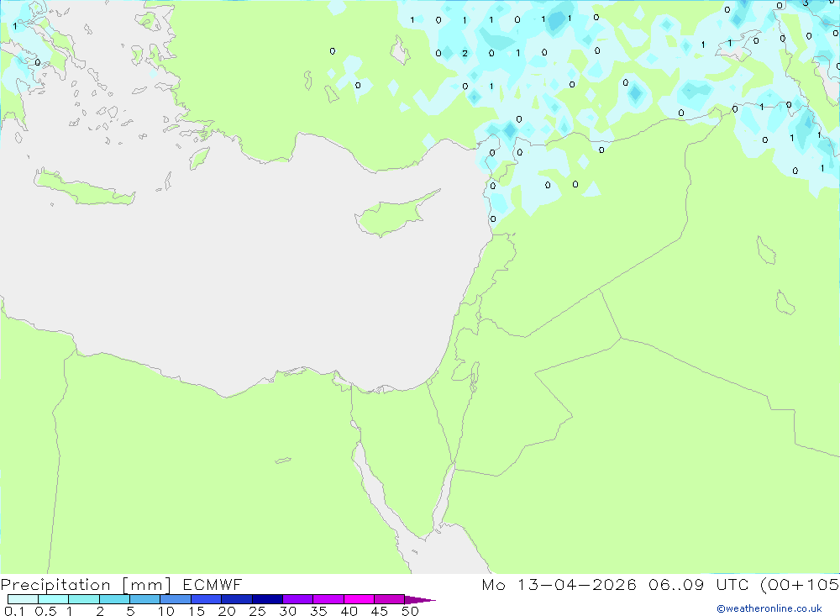The image size is (840, 616).
Task: Select the '0.5' legend scale label
Action: click(45, 611)
